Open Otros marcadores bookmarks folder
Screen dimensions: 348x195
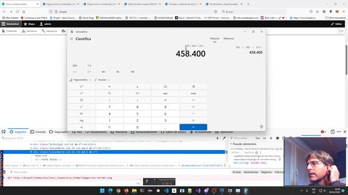pyautogui.click(x=335, y=18)
